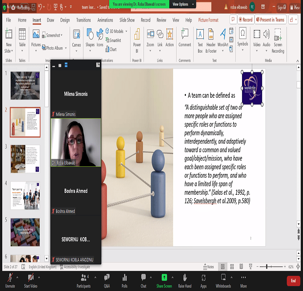Open the Picture Format tab
This screenshot has height=291, width=303.
tap(208, 20)
